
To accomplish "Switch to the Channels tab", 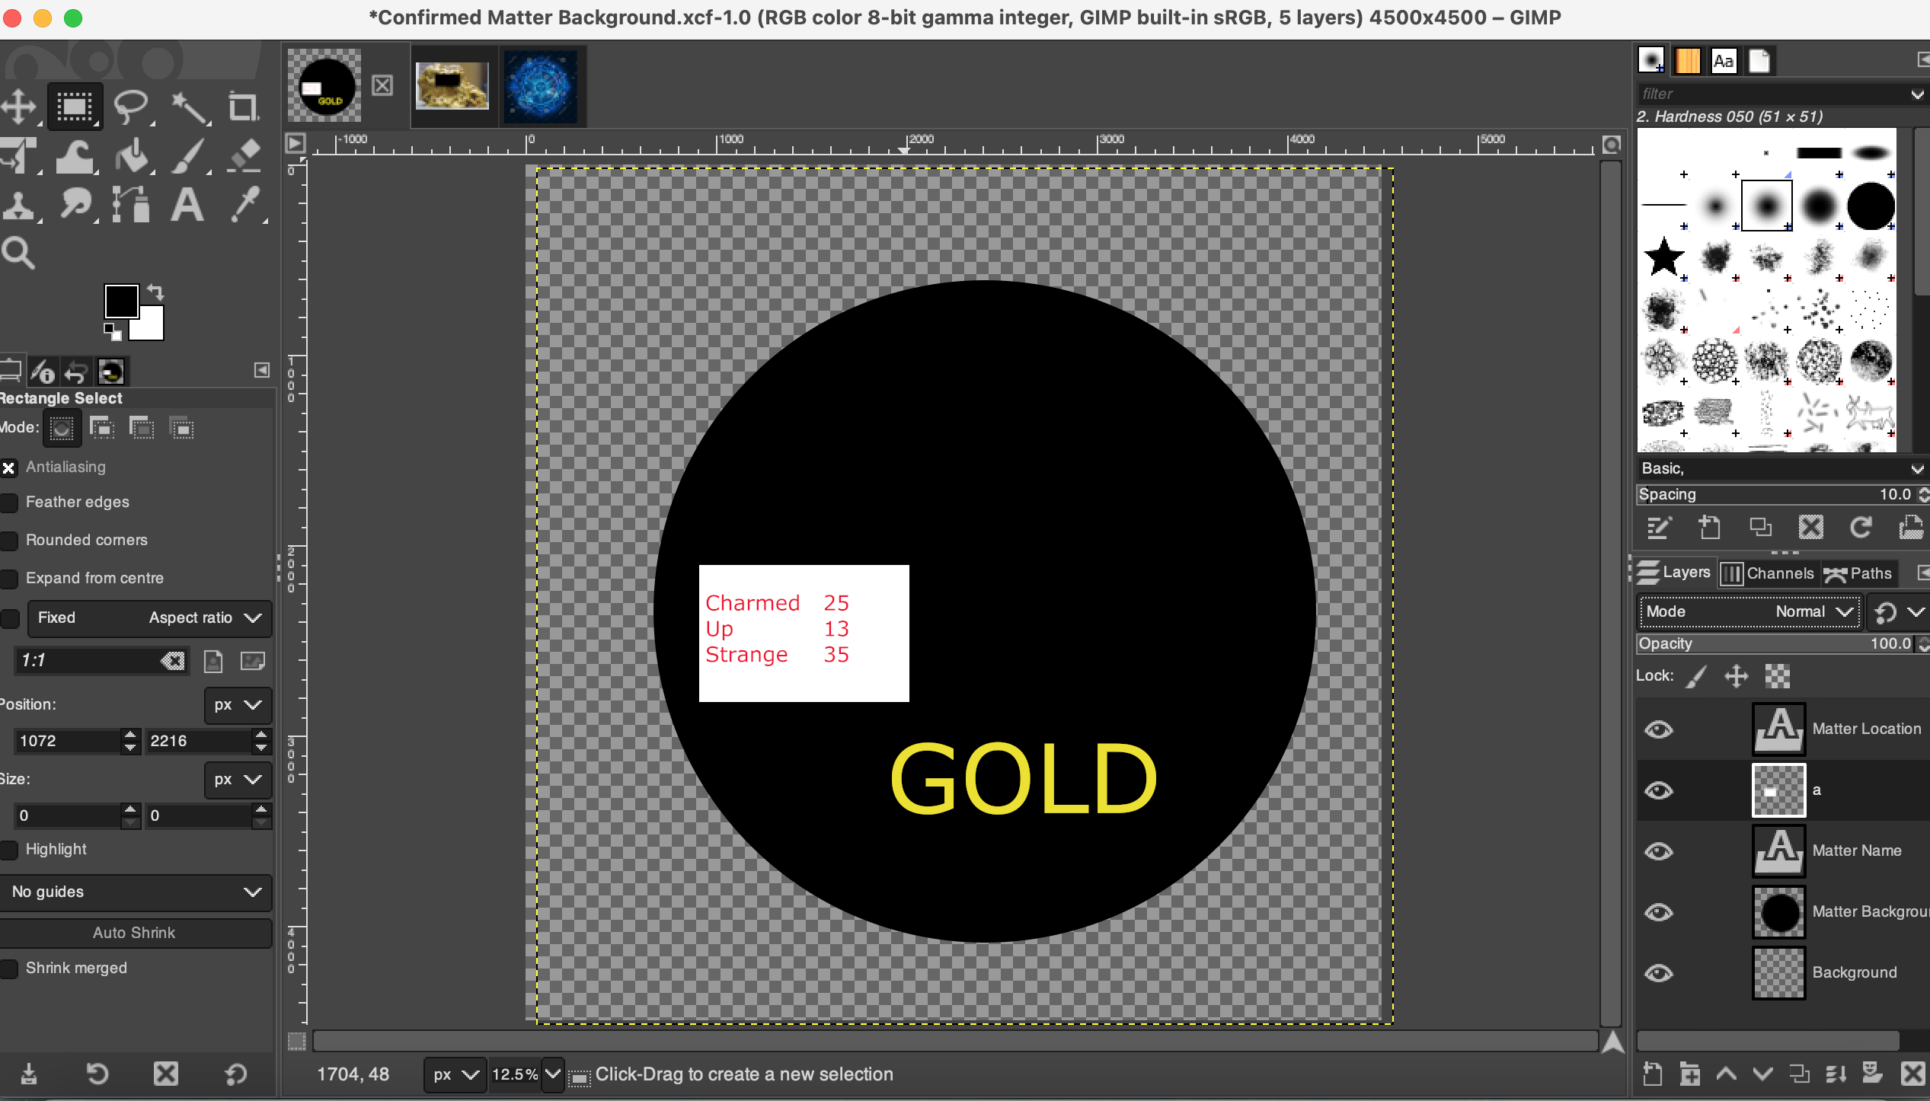I will (1769, 573).
